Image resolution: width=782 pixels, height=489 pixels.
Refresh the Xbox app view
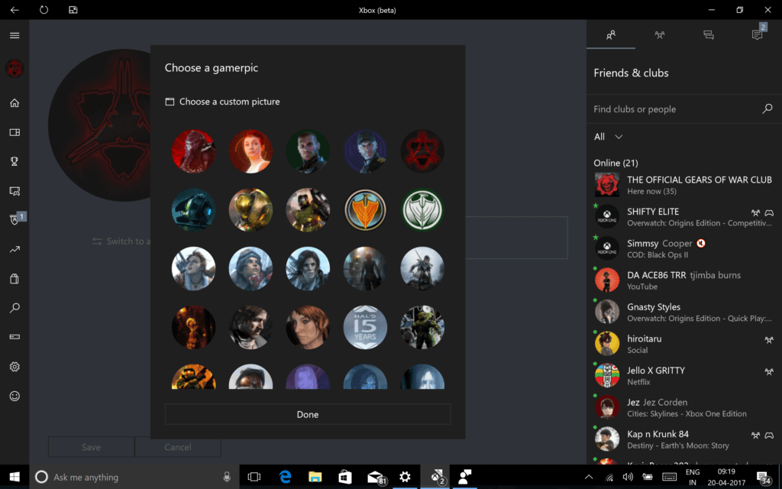pos(44,10)
